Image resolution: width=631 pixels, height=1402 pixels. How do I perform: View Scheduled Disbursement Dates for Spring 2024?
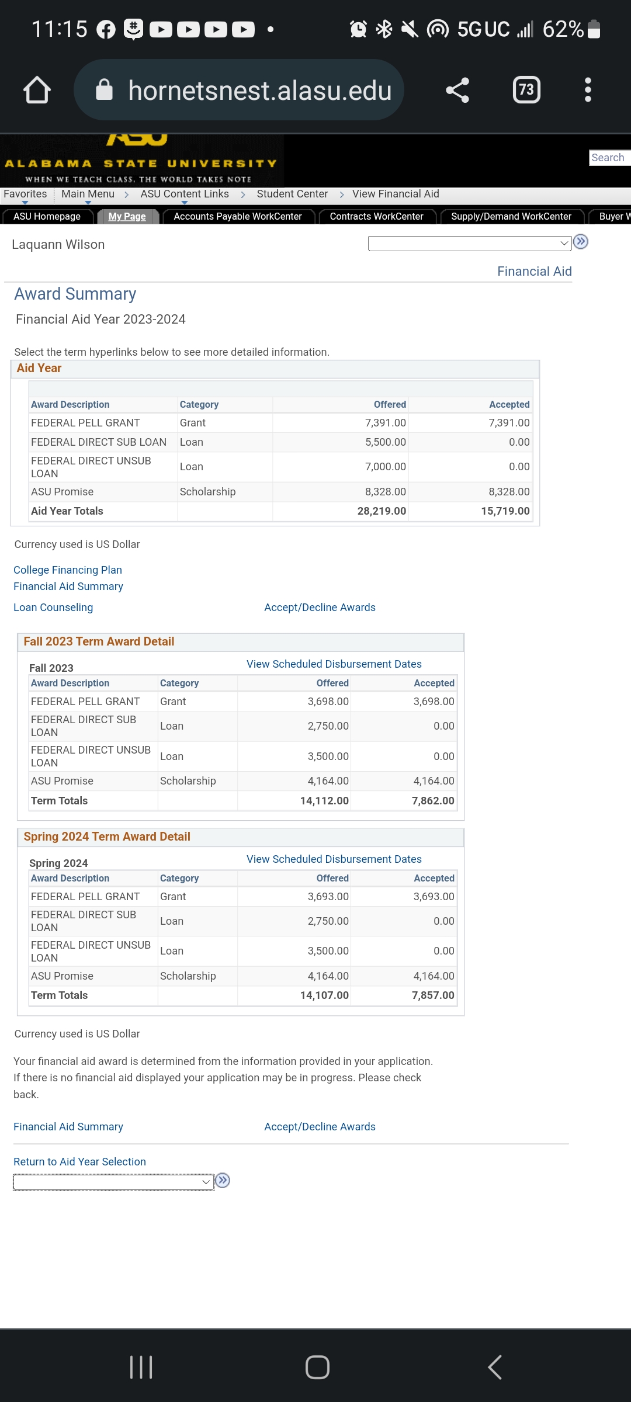point(334,859)
